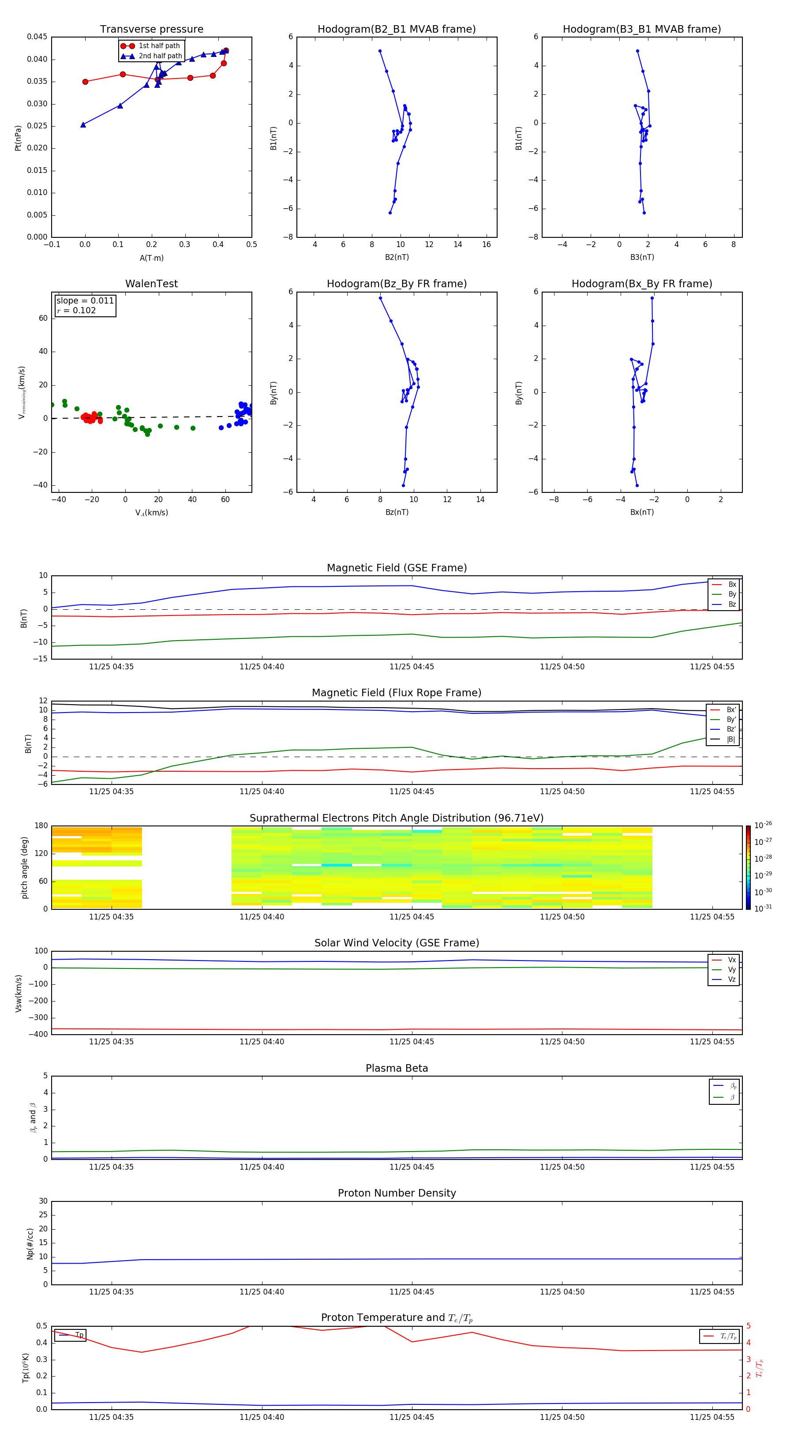Click the 'WalenTest' plot title
Viewport: 794px width, 1456px height.
(x=151, y=284)
